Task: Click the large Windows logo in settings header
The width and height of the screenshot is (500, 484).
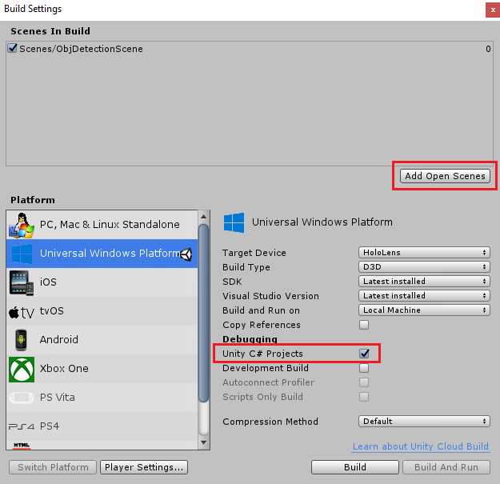Action: [234, 222]
